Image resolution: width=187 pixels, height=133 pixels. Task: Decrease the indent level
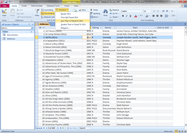click(x=163, y=11)
